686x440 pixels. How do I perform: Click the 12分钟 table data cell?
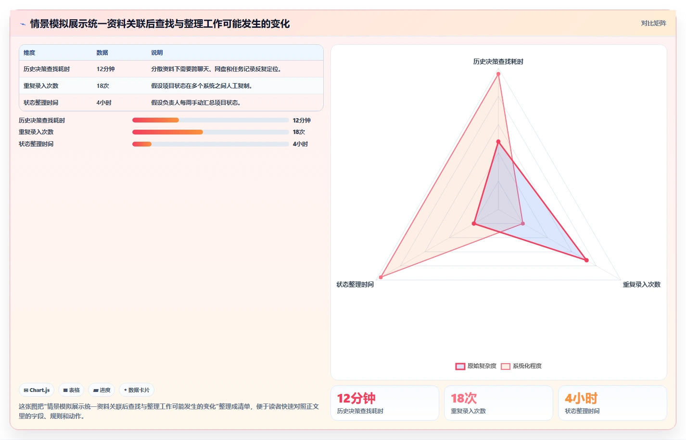pyautogui.click(x=105, y=69)
